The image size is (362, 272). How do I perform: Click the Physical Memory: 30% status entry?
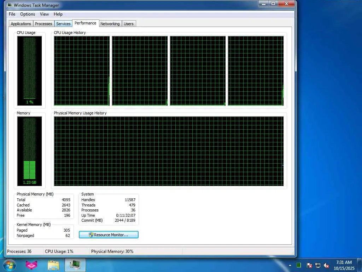[x=112, y=251]
